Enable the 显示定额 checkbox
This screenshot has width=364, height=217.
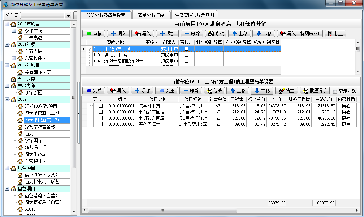pyautogui.click(x=335, y=91)
